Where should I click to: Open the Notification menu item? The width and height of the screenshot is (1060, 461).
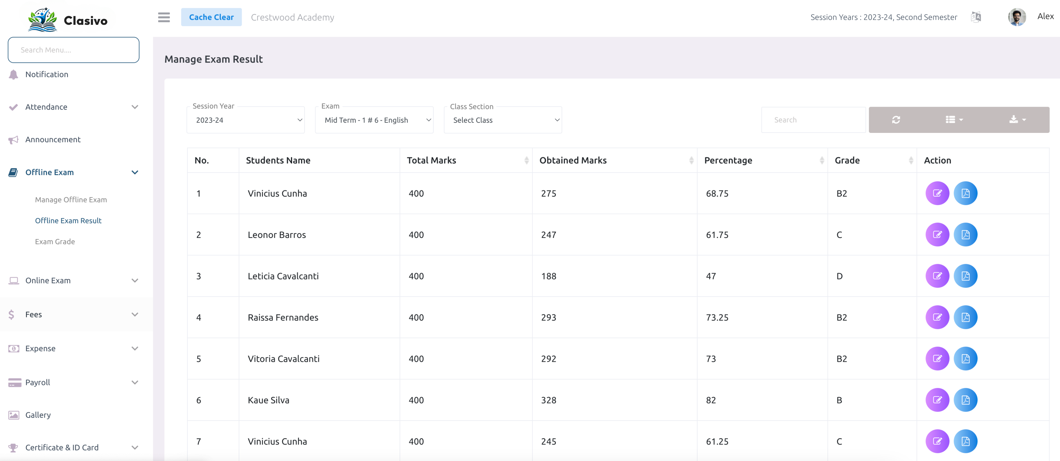coord(46,74)
